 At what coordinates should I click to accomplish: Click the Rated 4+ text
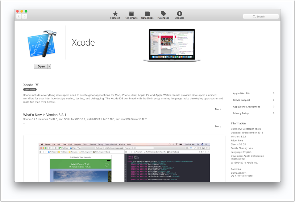coord(236,169)
